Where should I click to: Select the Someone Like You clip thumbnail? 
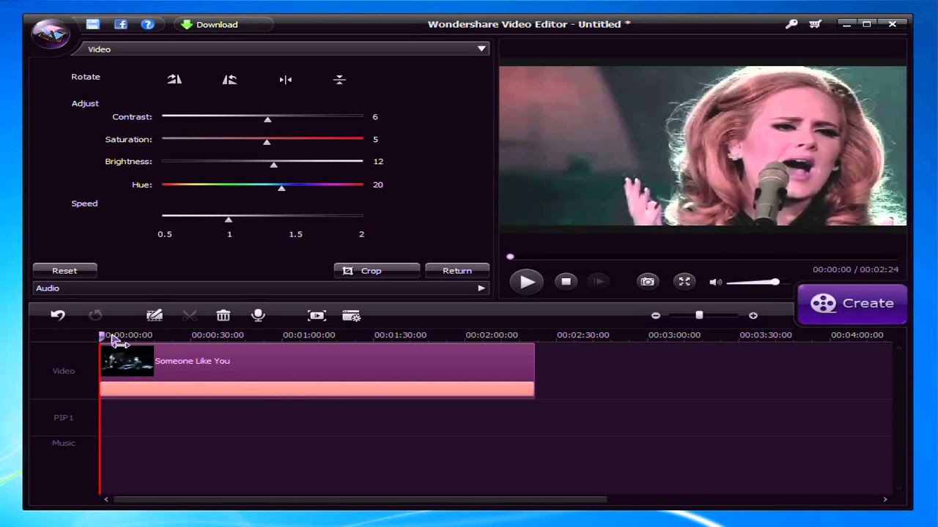(127, 361)
